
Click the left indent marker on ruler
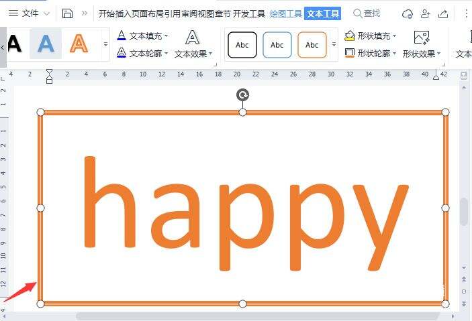pos(50,76)
